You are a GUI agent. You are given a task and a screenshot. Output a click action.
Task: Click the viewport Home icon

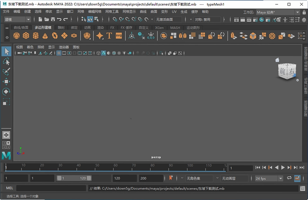277,60
